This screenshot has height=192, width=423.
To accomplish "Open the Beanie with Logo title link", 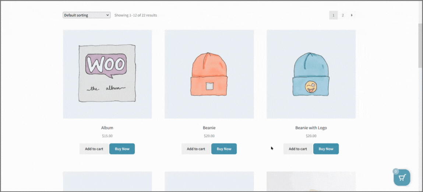I will click(311, 128).
